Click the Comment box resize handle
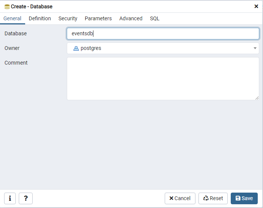This screenshot has width=263, height=208. [x=257, y=98]
